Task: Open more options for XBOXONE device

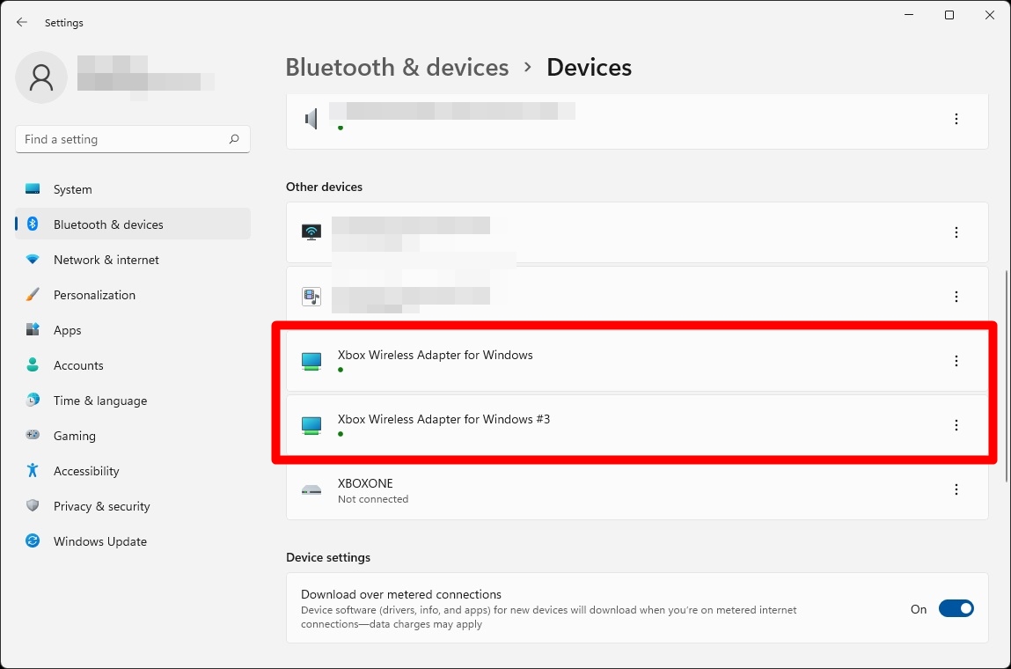Action: pos(956,489)
